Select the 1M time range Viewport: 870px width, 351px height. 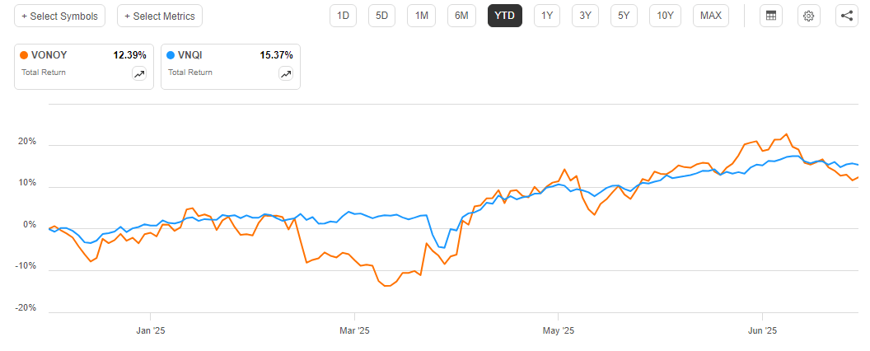[x=422, y=16]
